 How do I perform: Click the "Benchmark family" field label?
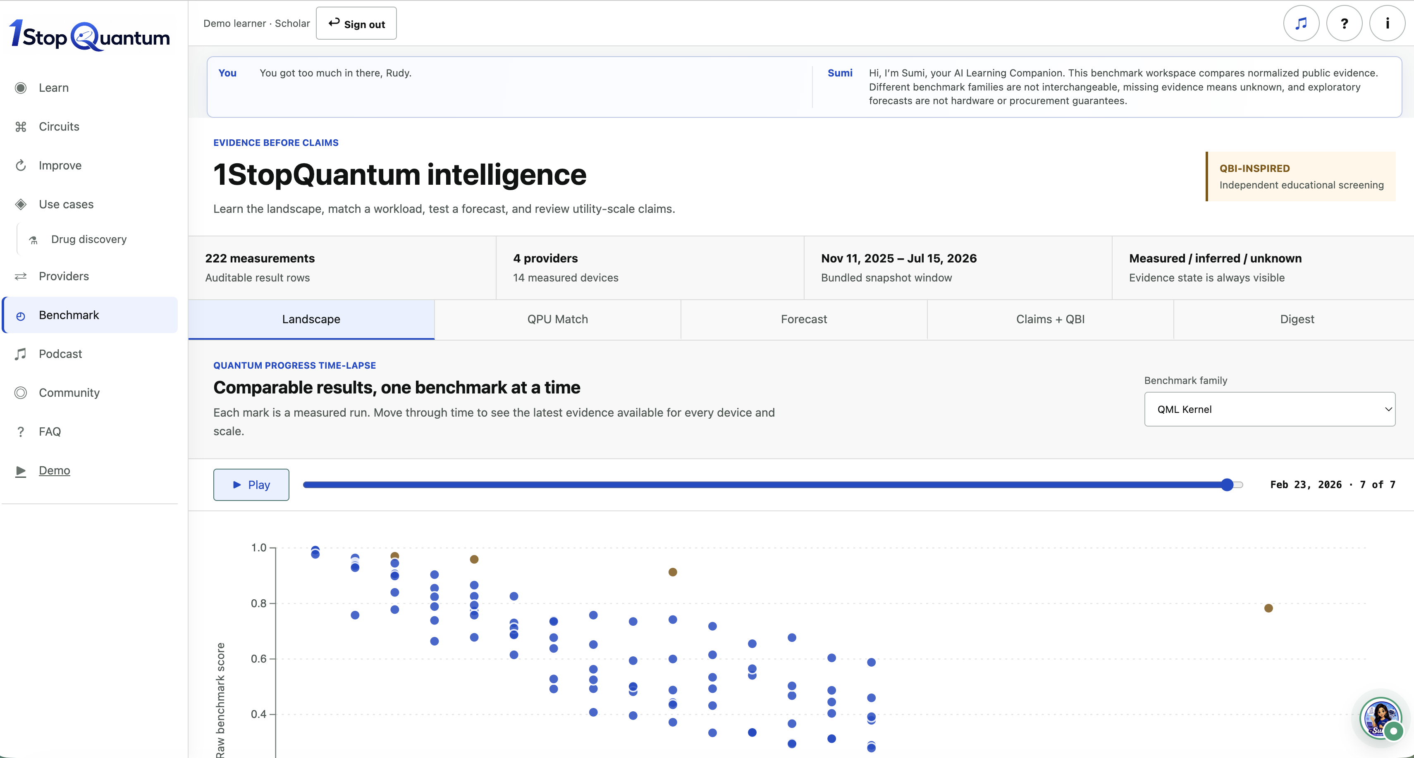pyautogui.click(x=1186, y=381)
